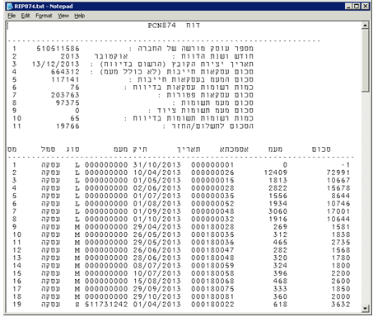Click on the value 664312 in line 4
The image size is (373, 317).
(x=65, y=72)
